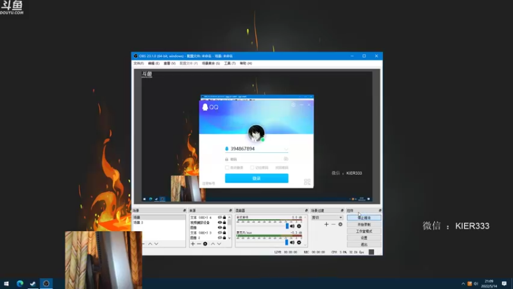The height and width of the screenshot is (289, 513).
Task: Open desktop audio settings gear
Action: point(299,226)
